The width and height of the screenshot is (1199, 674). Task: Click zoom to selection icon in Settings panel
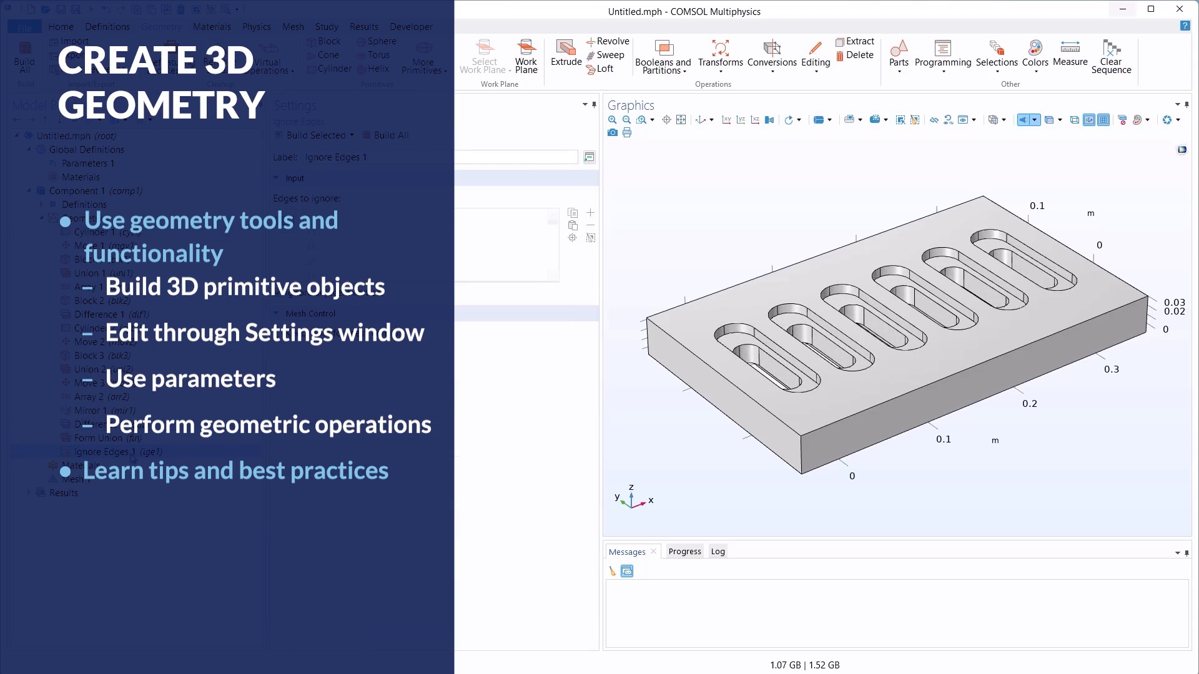point(573,238)
